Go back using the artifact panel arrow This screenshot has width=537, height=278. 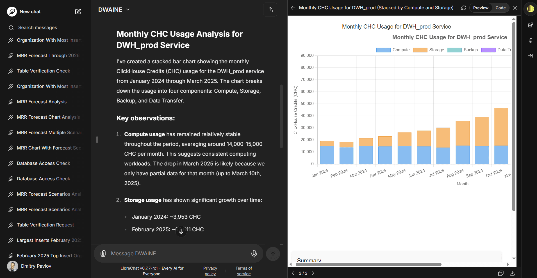click(x=293, y=8)
